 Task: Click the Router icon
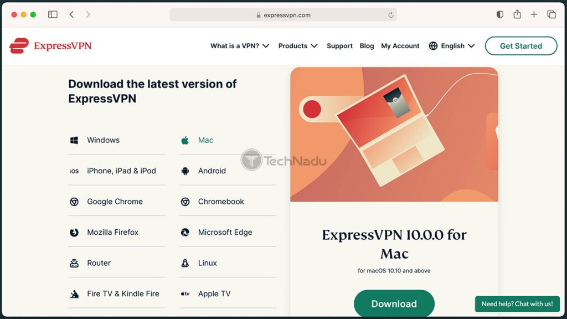pos(74,263)
